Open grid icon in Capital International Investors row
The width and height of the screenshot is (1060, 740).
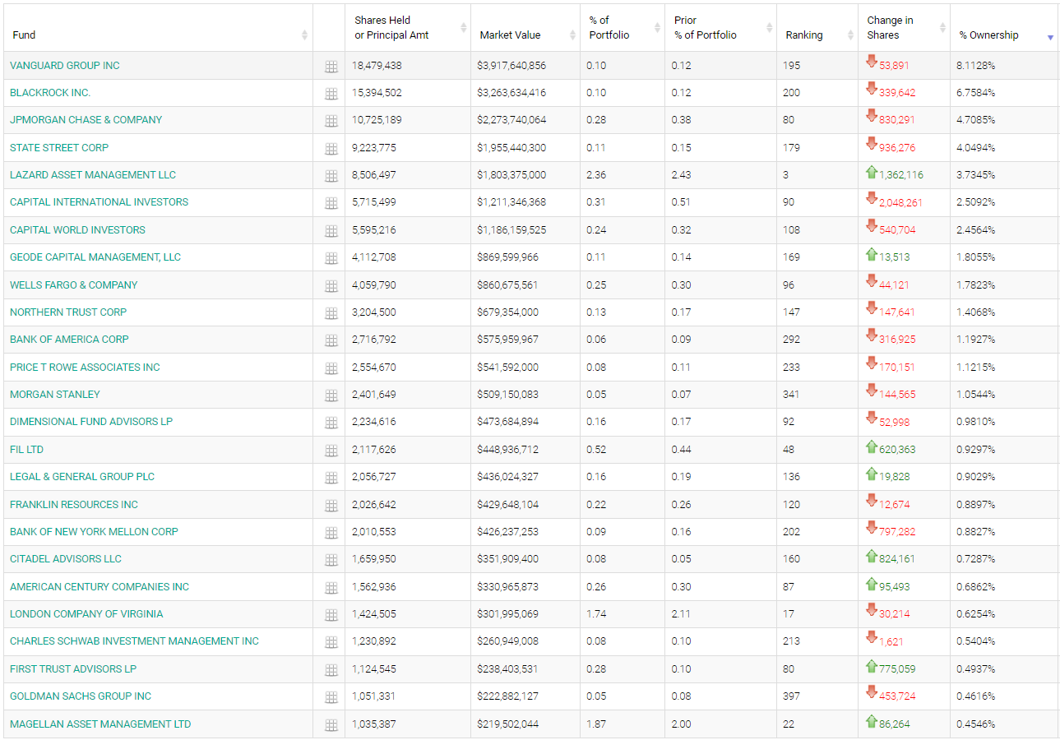331,203
